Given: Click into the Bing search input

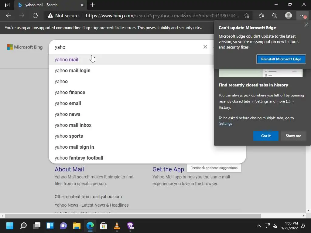Looking at the screenshot, I should pyautogui.click(x=127, y=47).
